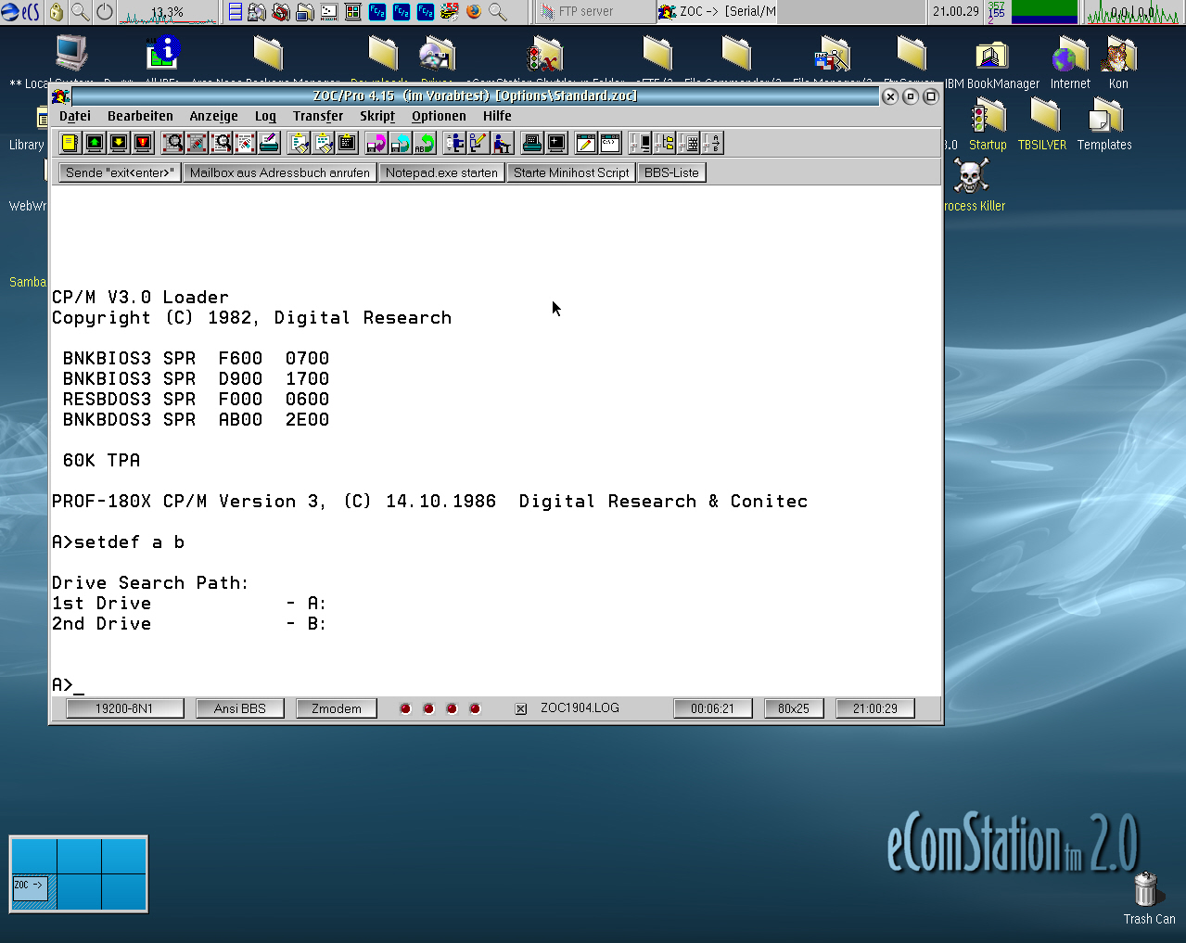Click the 'Starte Minihost Script' button

pyautogui.click(x=570, y=172)
